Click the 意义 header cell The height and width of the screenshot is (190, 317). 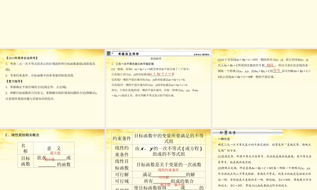point(54,149)
